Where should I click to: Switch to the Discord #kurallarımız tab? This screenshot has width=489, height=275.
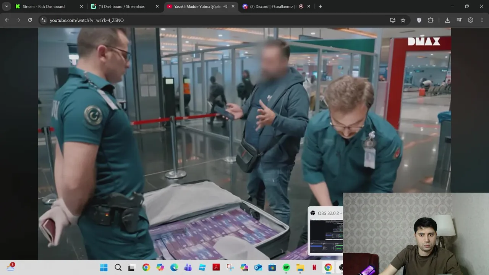[276, 6]
